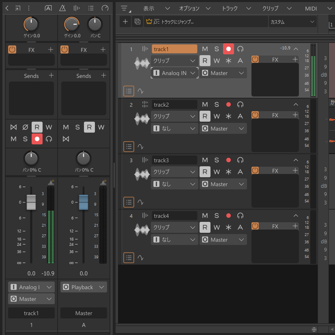Viewport: 335px width, 335px height.
Task: Click the track1 strip mono interleave button
Action: 13,127
